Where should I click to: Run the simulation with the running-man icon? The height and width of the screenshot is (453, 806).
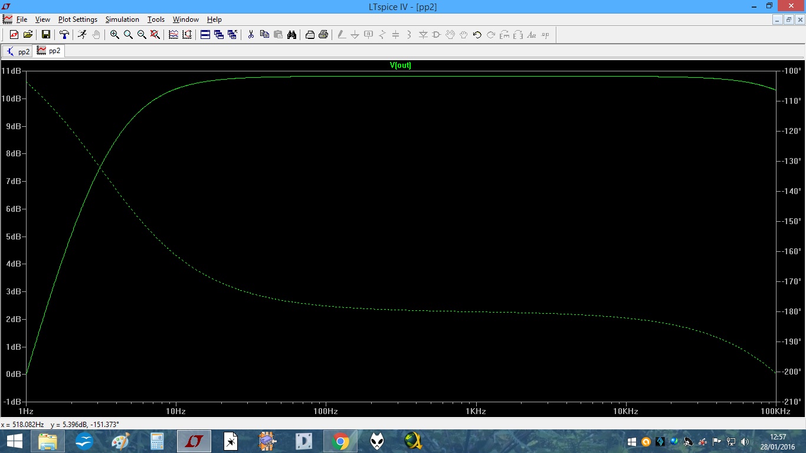tap(82, 35)
